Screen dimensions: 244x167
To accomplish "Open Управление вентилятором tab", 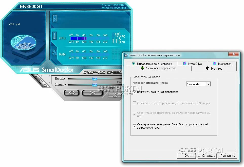I will pyautogui.click(x=152, y=64).
